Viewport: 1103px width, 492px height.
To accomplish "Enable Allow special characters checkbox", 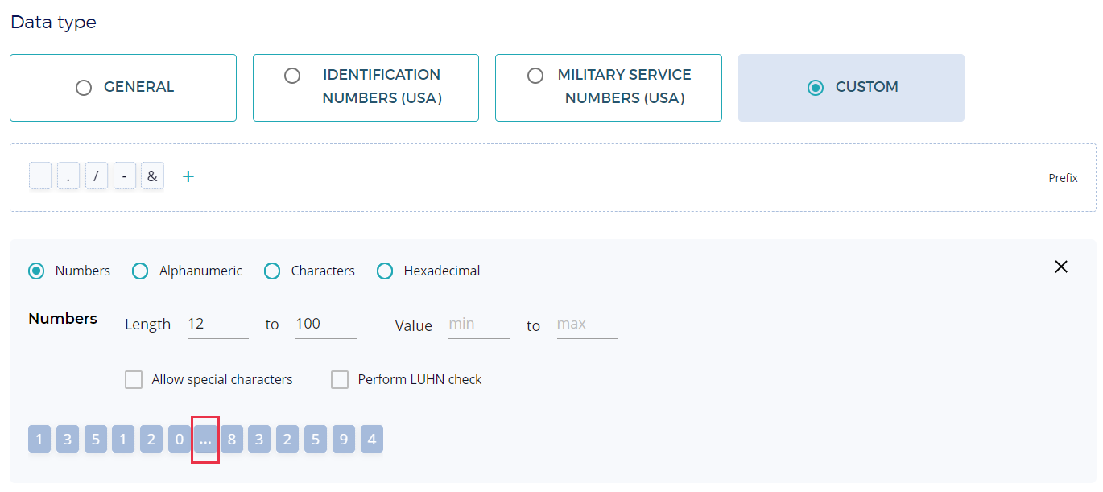I will coord(134,379).
